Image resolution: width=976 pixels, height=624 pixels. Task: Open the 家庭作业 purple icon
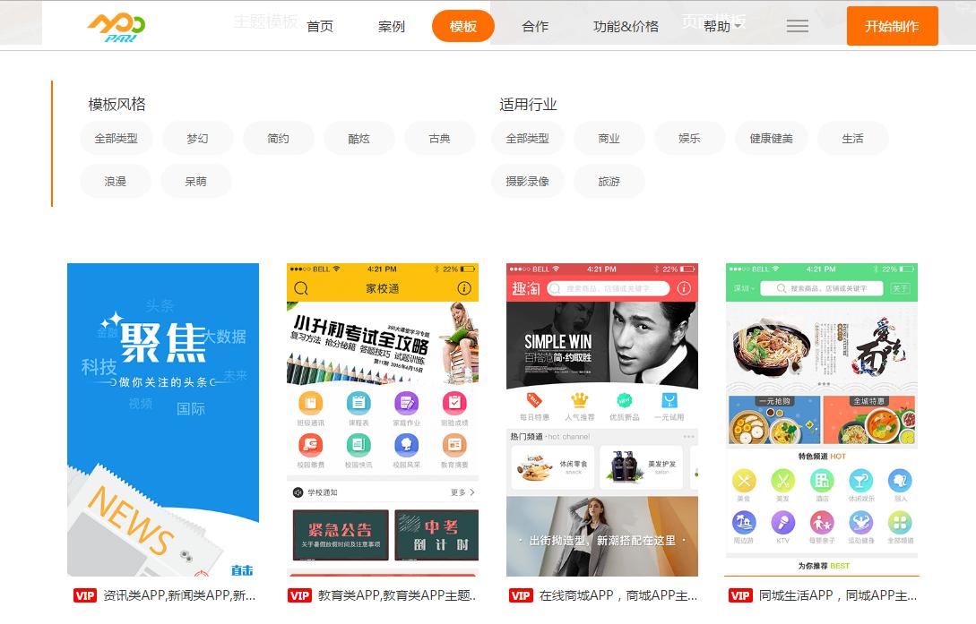(406, 403)
